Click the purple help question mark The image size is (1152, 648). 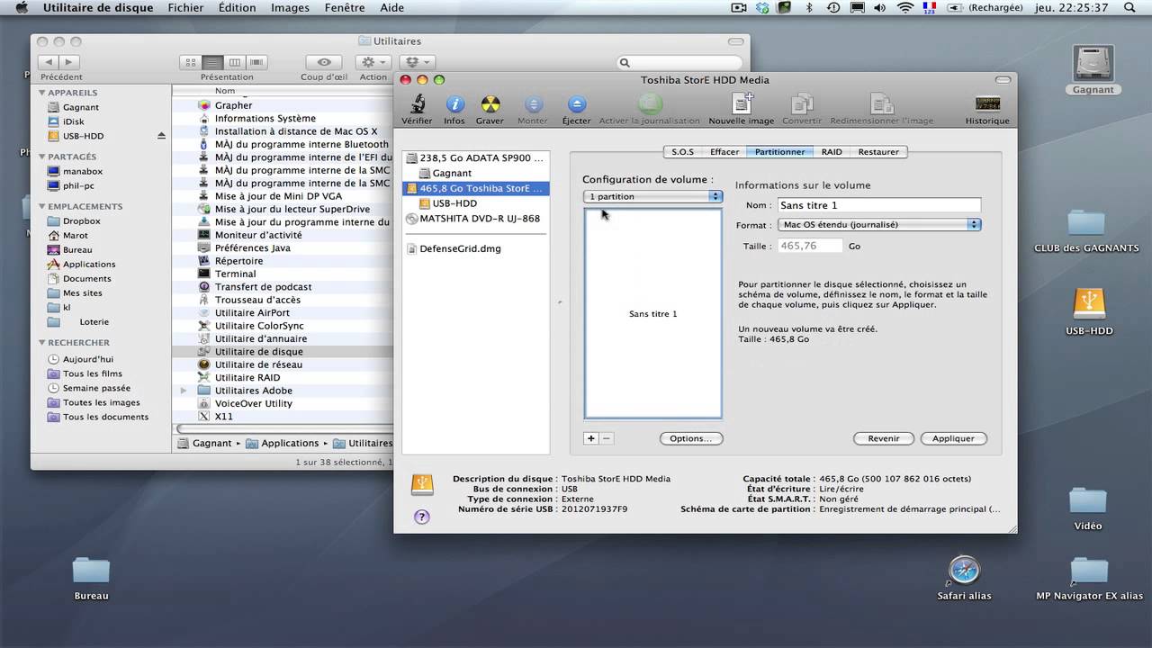pos(421,517)
